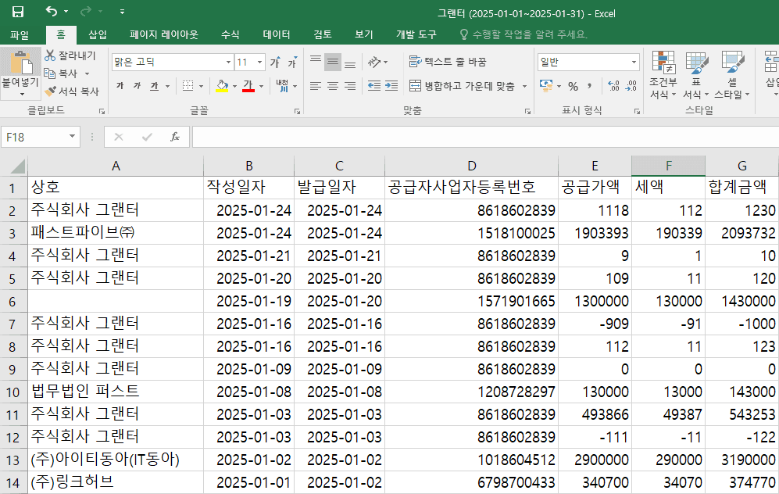
Task: Click 서식 복사 format painter
Action: click(72, 91)
